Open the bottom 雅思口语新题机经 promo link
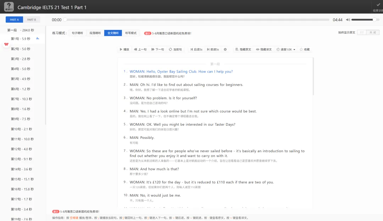This screenshot has width=383, height=221. 80,211
